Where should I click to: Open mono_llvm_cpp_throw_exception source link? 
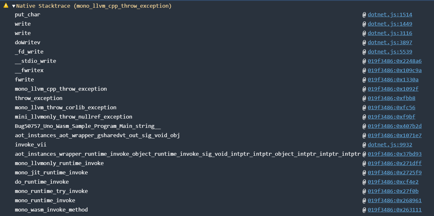coord(392,89)
